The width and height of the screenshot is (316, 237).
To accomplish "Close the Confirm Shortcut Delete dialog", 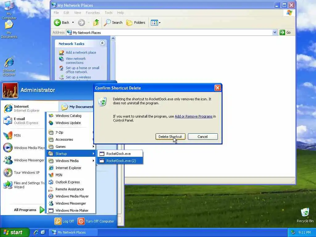I will coord(218,88).
